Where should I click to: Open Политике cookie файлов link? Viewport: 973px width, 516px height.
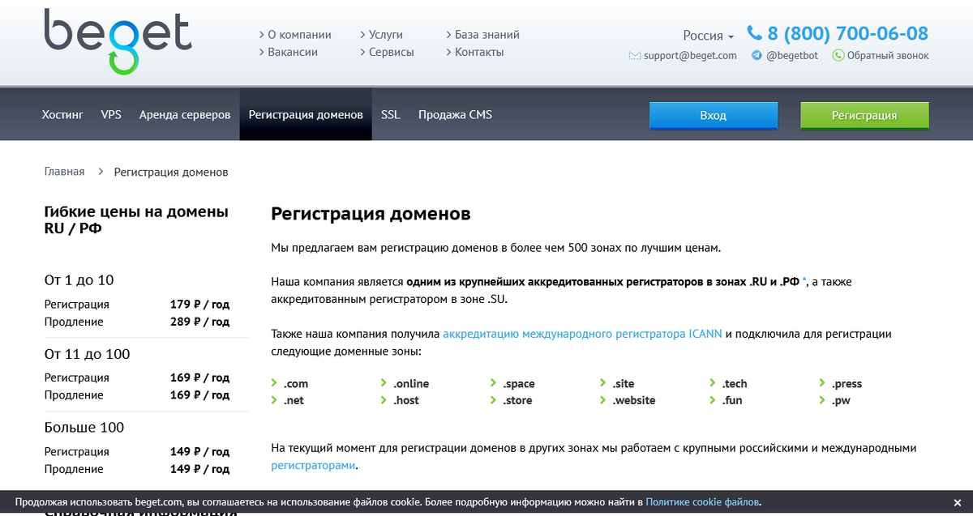click(701, 501)
